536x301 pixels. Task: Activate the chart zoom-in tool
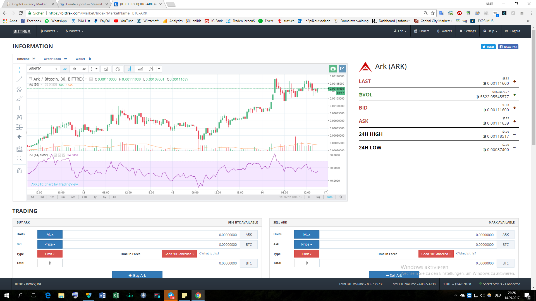[x=19, y=158]
